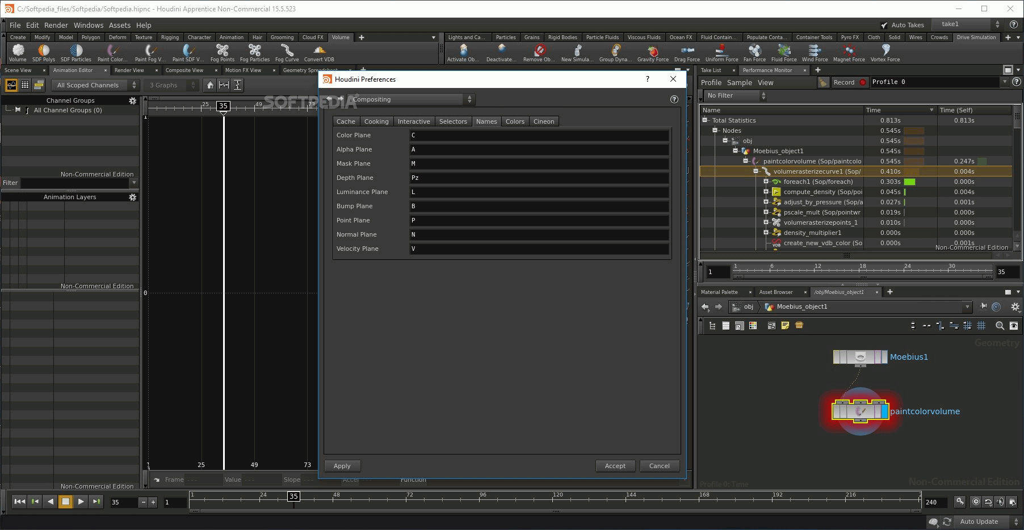Toggle the Auto Takes checkbox
This screenshot has width=1024, height=530.
coord(884,25)
